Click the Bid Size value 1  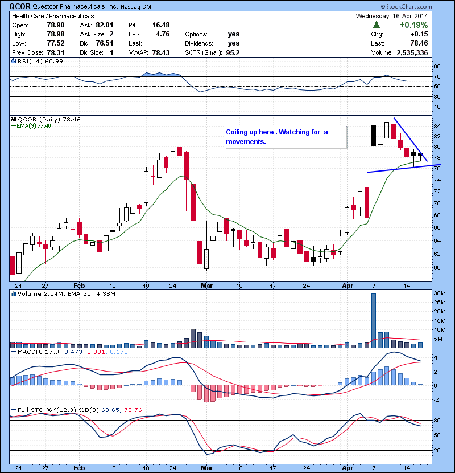click(111, 53)
